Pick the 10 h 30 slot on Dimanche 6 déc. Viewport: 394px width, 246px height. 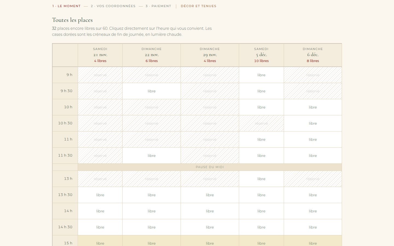point(313,123)
